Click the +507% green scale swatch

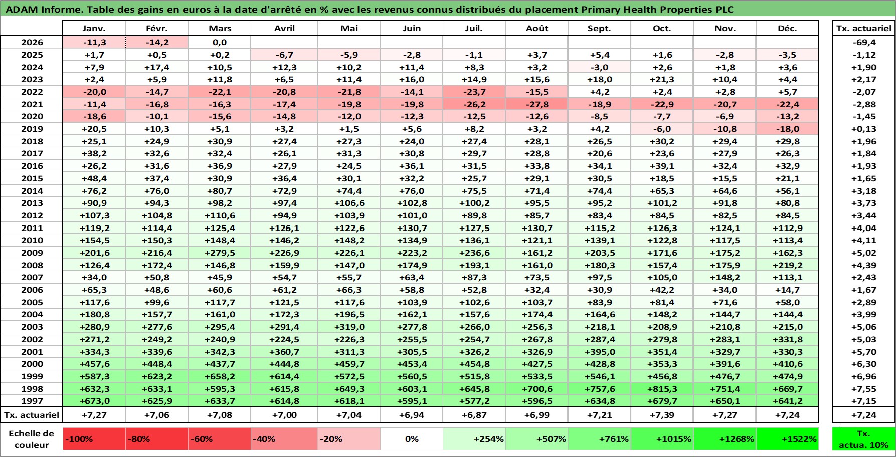click(537, 439)
